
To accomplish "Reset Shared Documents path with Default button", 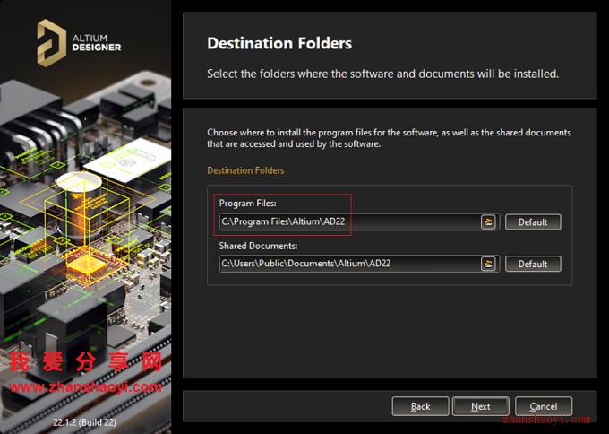I will point(533,264).
